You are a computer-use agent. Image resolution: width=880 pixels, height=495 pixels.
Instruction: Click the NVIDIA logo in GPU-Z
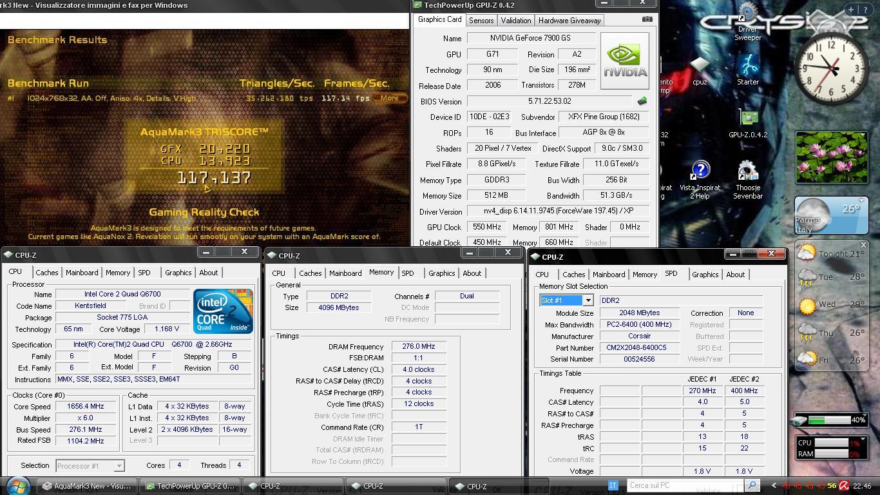[x=624, y=61]
